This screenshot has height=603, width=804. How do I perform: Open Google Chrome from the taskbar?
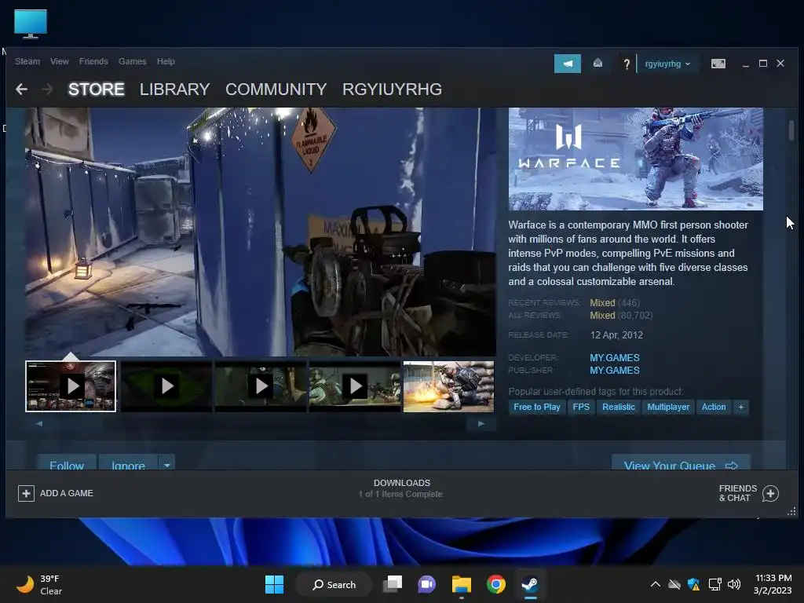496,584
